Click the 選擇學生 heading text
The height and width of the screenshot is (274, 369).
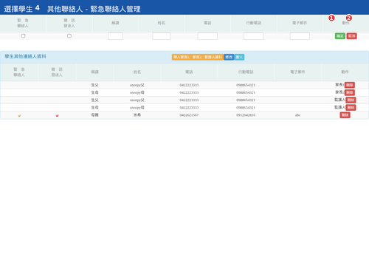click(18, 9)
